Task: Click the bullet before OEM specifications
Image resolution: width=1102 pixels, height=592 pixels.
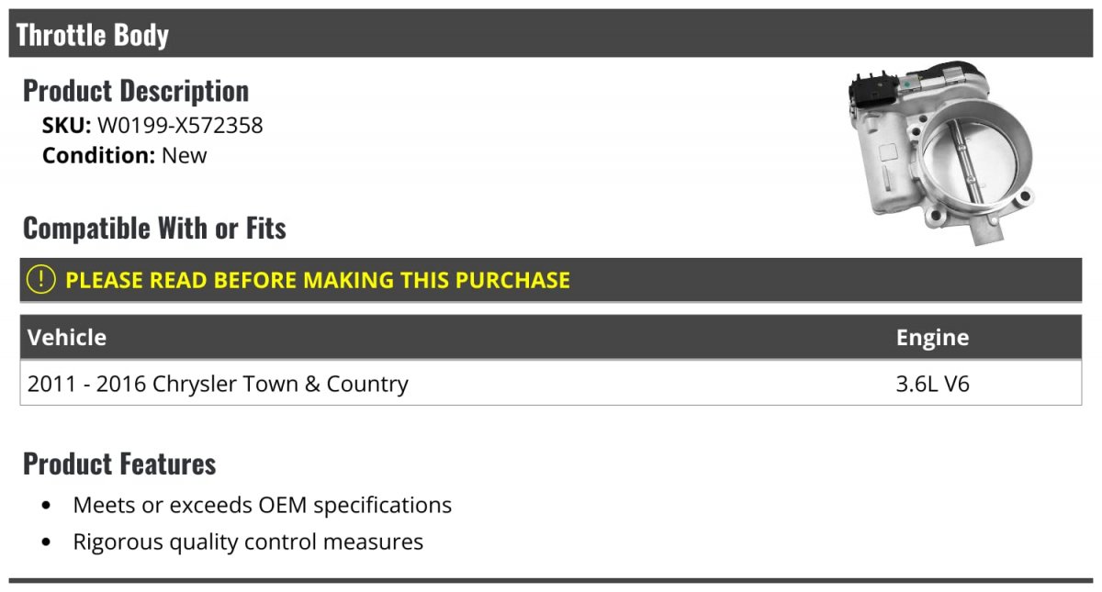Action: (x=47, y=506)
